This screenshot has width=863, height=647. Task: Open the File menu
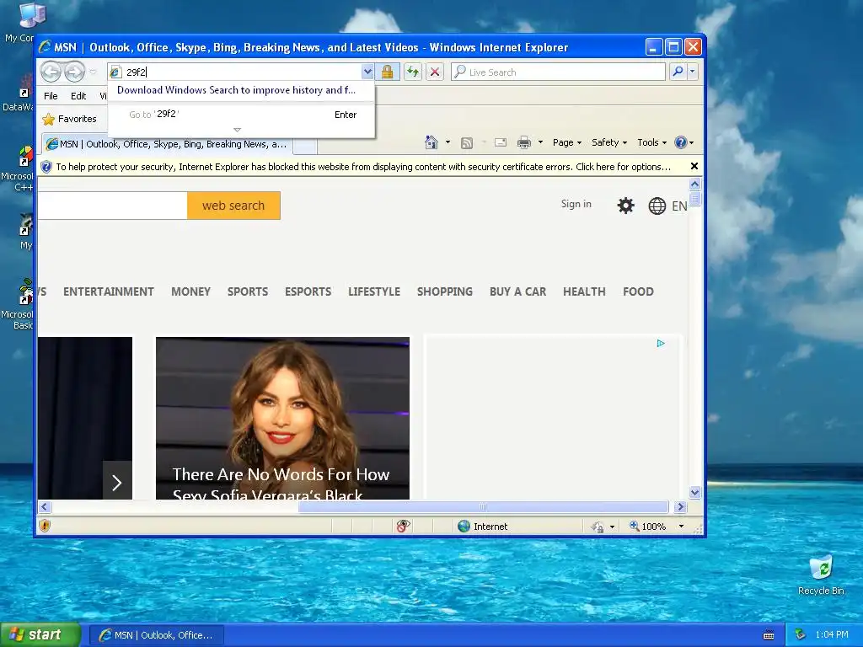(x=51, y=96)
